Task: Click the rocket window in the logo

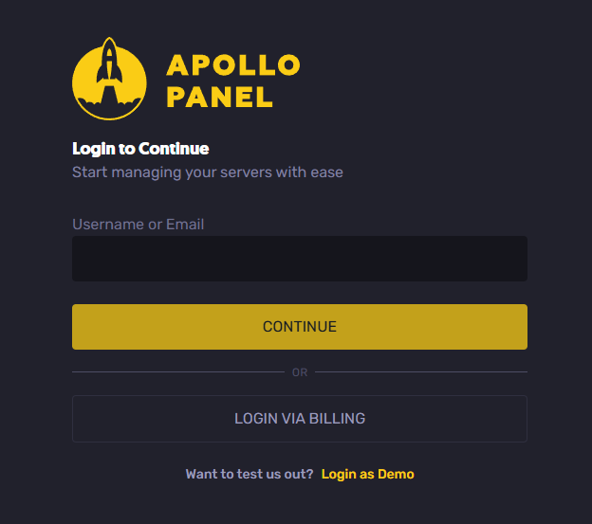Action: 109,53
